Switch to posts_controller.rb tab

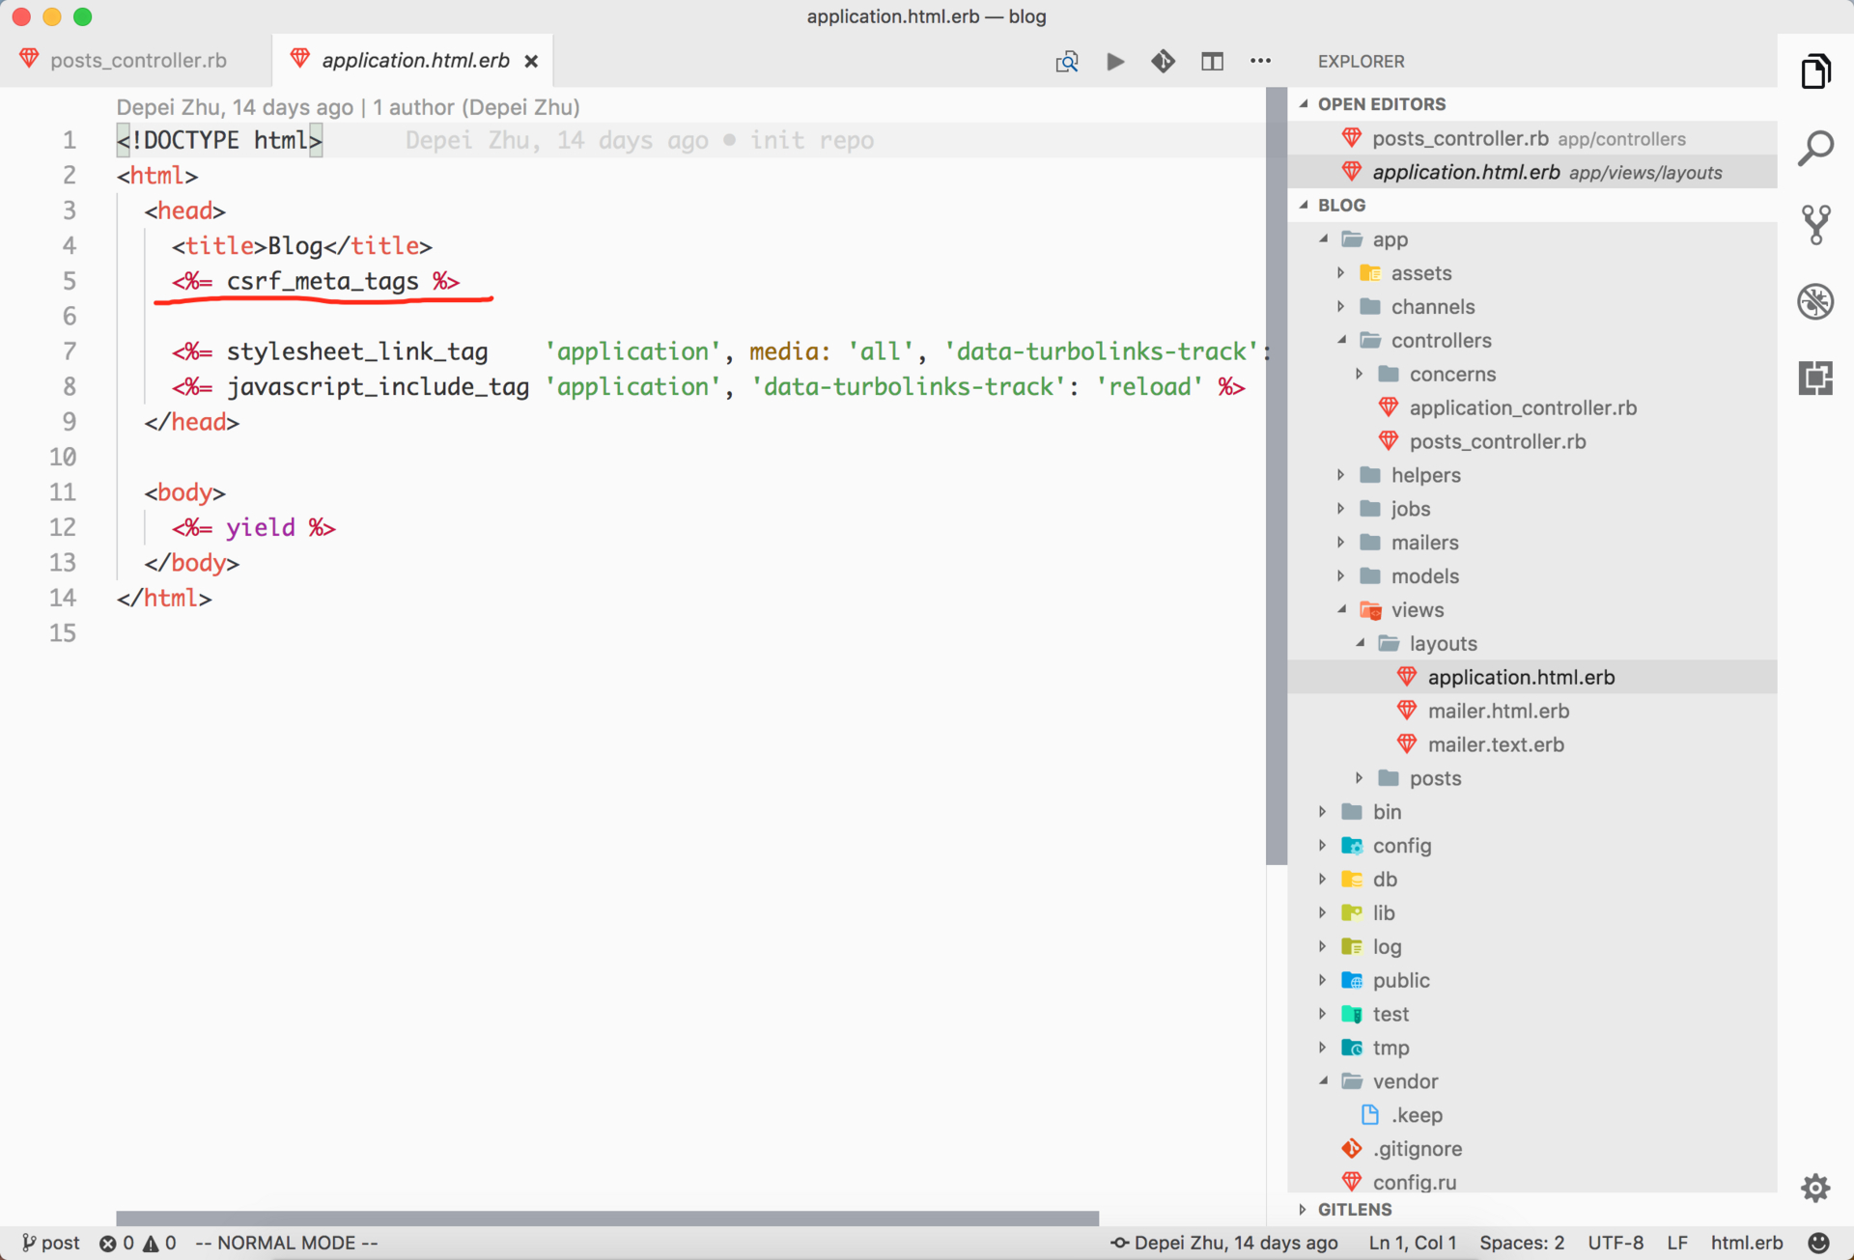pyautogui.click(x=136, y=60)
